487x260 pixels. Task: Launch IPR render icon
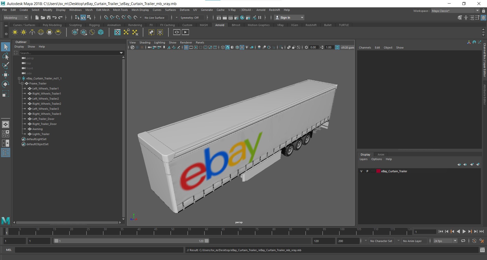231,17
